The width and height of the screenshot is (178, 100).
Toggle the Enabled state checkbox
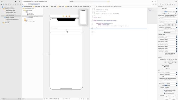point(164,67)
